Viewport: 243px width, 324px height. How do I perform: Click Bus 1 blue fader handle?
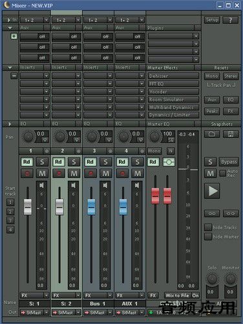pyautogui.click(x=91, y=207)
